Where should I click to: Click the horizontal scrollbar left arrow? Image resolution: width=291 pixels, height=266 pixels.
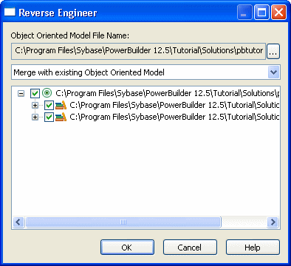tap(18, 222)
